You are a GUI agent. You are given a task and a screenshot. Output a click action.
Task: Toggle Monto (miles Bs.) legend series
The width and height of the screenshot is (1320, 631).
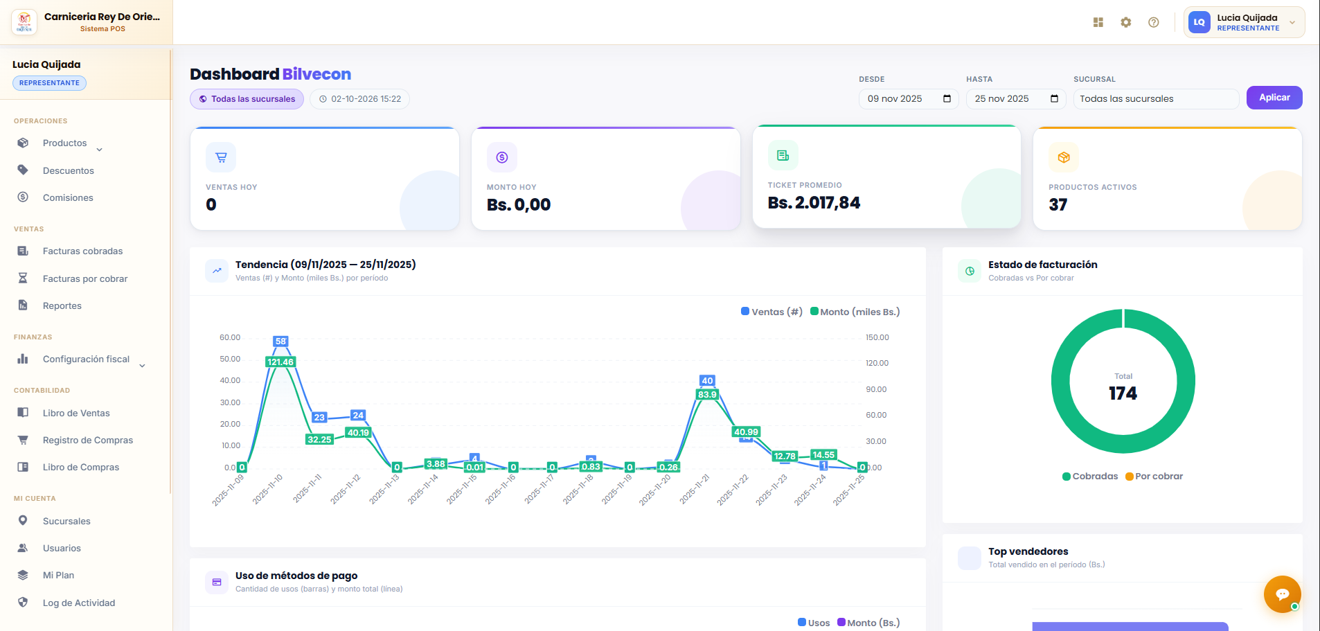click(855, 312)
